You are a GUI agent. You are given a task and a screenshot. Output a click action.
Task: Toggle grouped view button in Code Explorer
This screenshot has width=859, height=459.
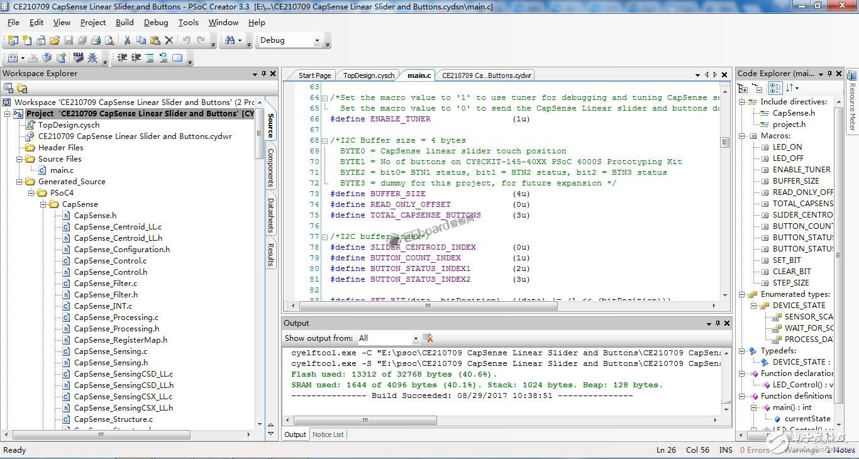coord(775,89)
